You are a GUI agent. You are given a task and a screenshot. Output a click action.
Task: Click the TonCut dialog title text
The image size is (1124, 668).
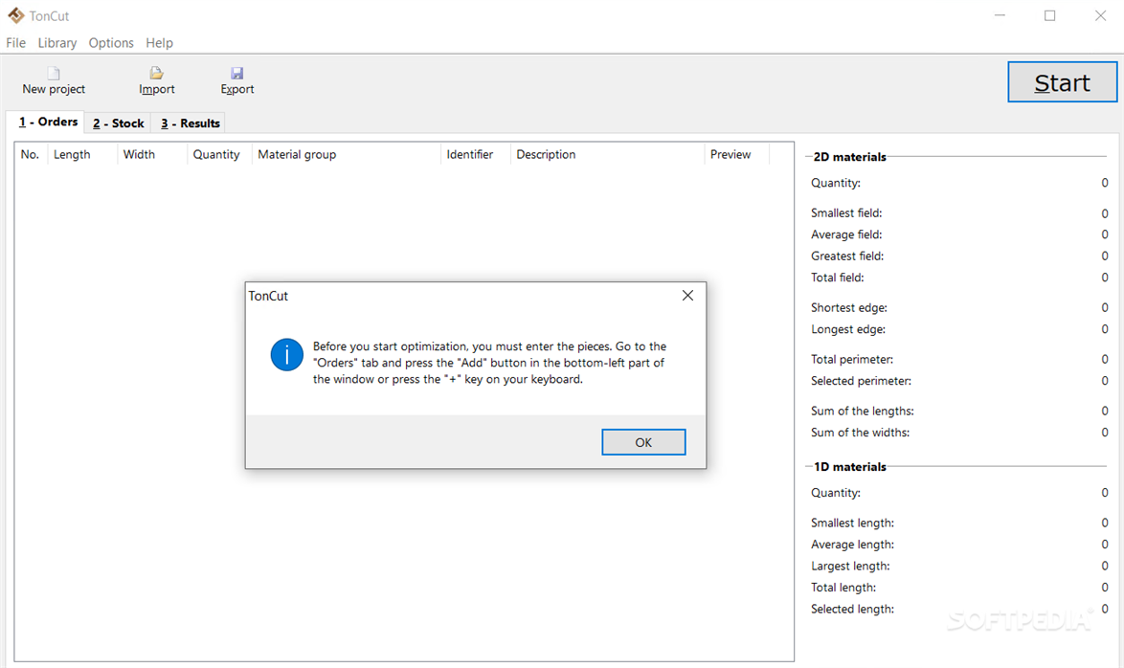click(268, 296)
